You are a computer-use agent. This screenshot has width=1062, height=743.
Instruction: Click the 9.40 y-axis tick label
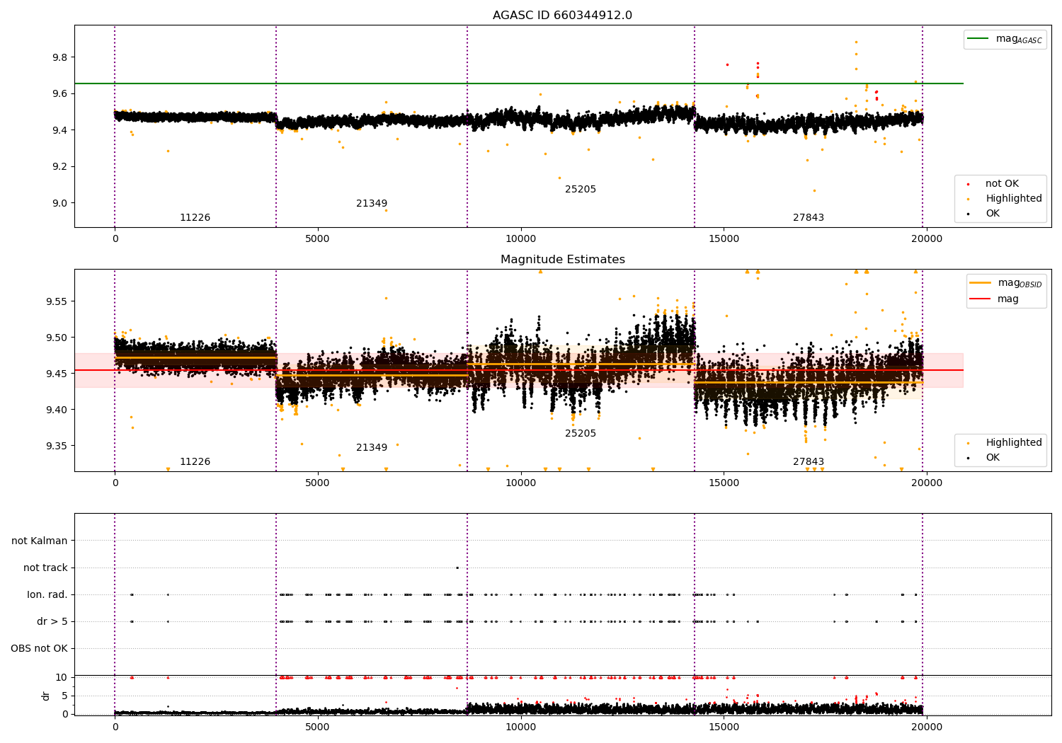[x=57, y=410]
